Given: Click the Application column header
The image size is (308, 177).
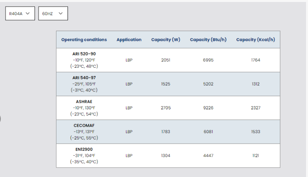Looking at the screenshot, I should tap(129, 40).
